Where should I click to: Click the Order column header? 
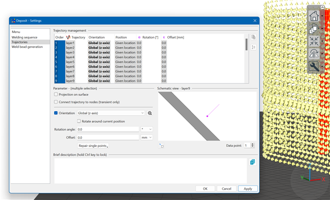[x=60, y=37]
